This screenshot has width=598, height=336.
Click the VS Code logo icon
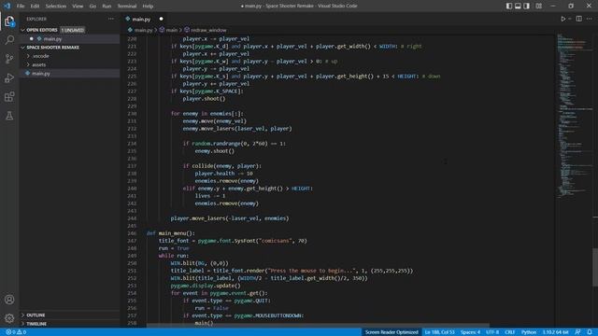(x=7, y=6)
